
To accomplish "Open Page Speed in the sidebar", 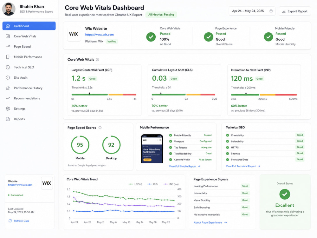I will (29, 47).
